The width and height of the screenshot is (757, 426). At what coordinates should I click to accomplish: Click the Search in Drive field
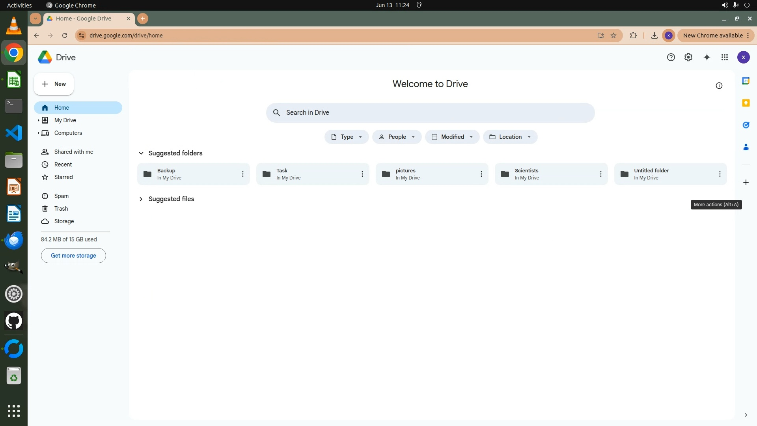430,113
